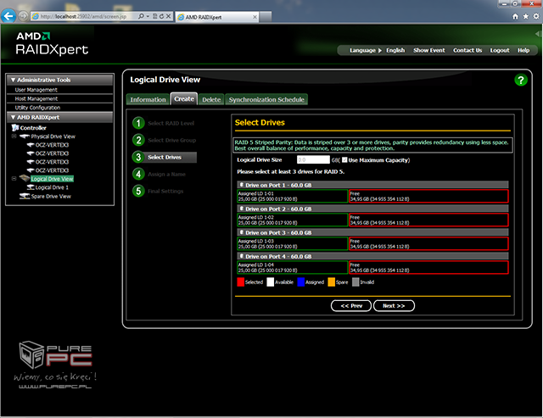Click the Logical Drive Size input field

click(313, 160)
